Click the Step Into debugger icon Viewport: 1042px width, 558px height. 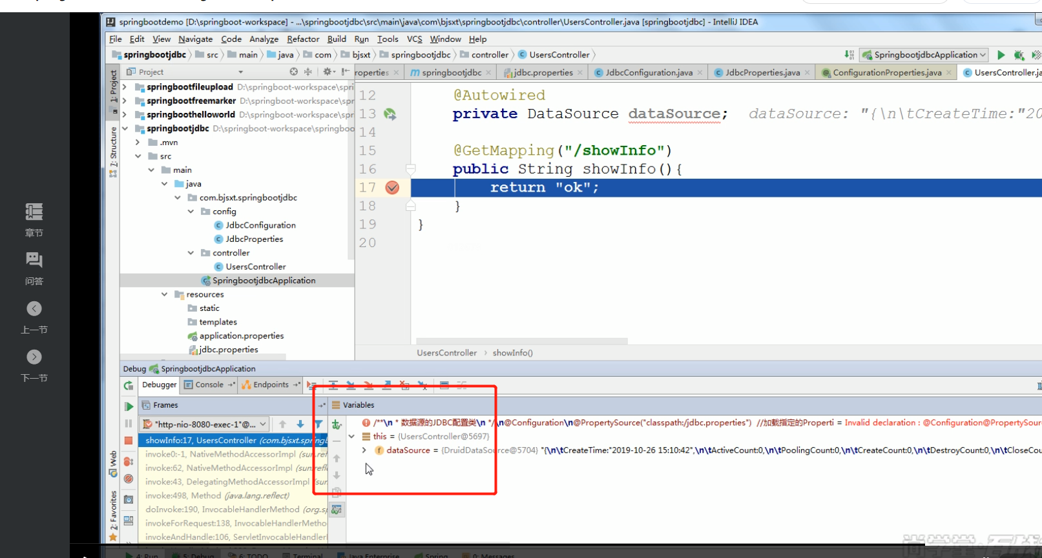coord(351,385)
